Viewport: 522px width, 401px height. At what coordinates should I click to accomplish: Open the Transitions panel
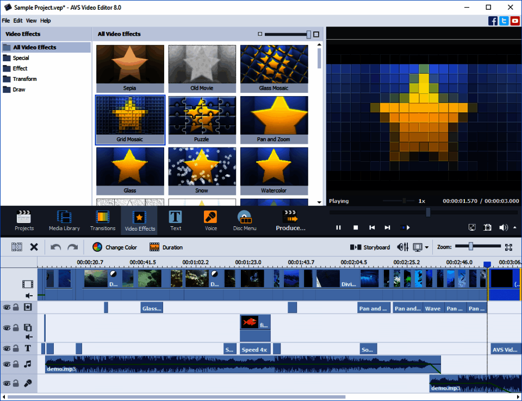[102, 221]
